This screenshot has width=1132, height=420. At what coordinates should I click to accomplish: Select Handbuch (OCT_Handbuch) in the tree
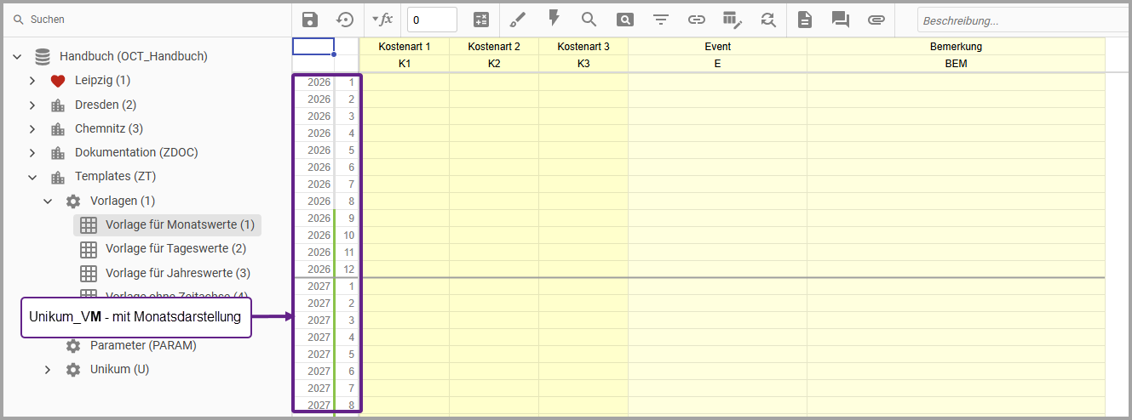134,57
